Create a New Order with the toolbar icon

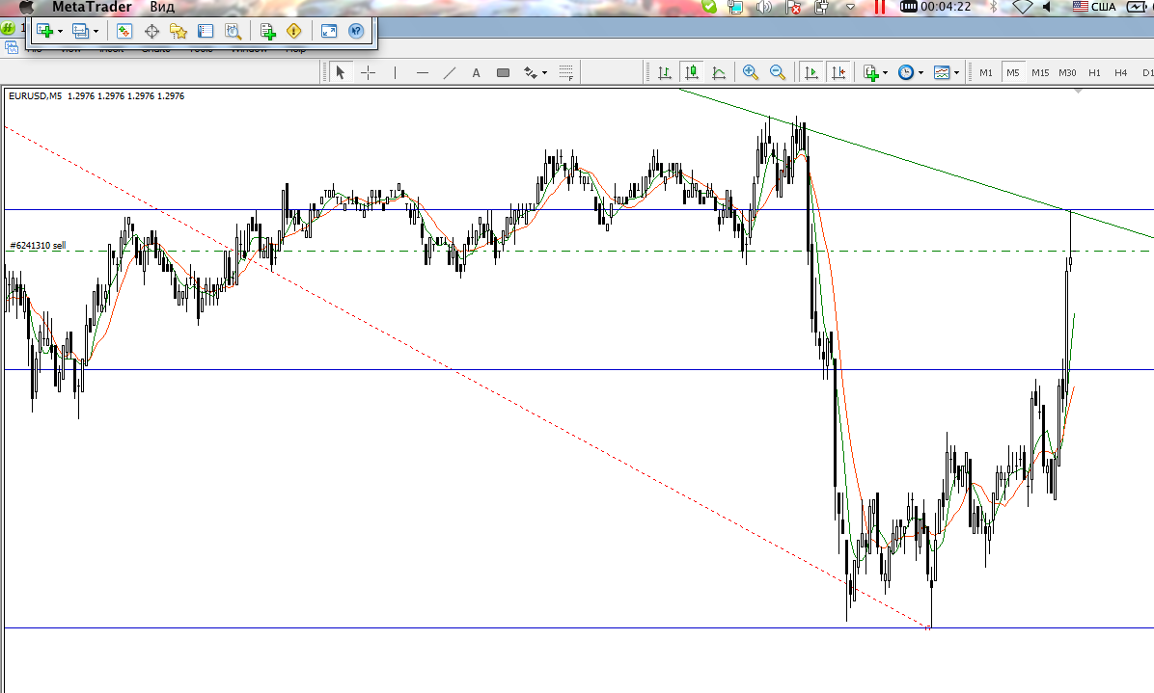coord(267,31)
